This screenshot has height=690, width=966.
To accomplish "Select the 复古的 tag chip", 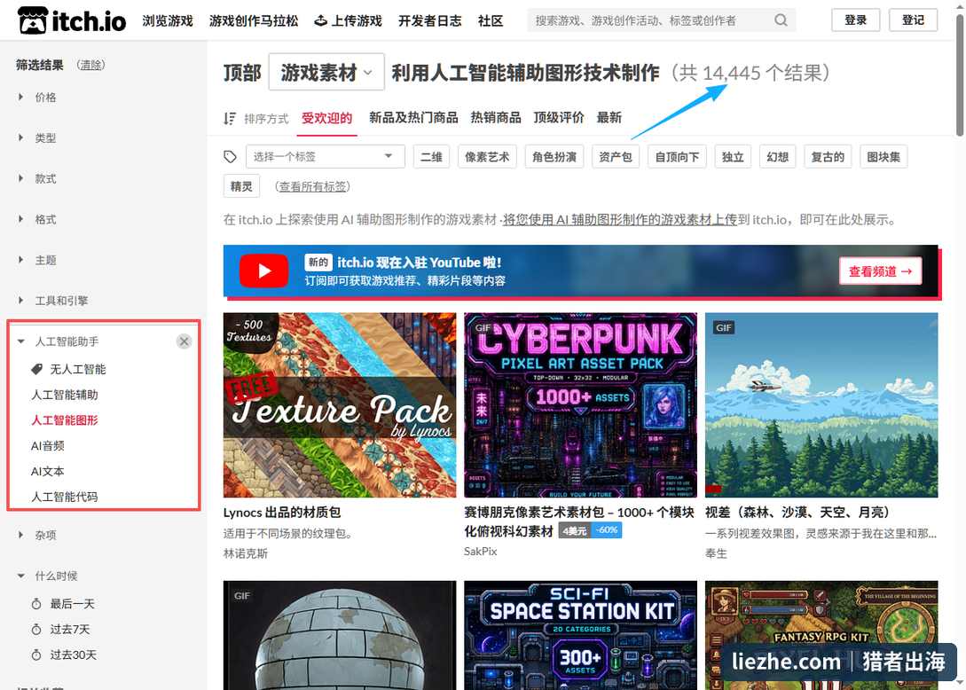I will (x=828, y=157).
